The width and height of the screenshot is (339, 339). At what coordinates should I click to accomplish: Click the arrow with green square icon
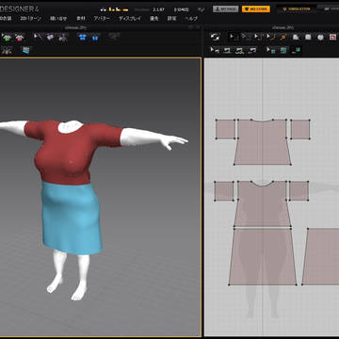[270, 50]
